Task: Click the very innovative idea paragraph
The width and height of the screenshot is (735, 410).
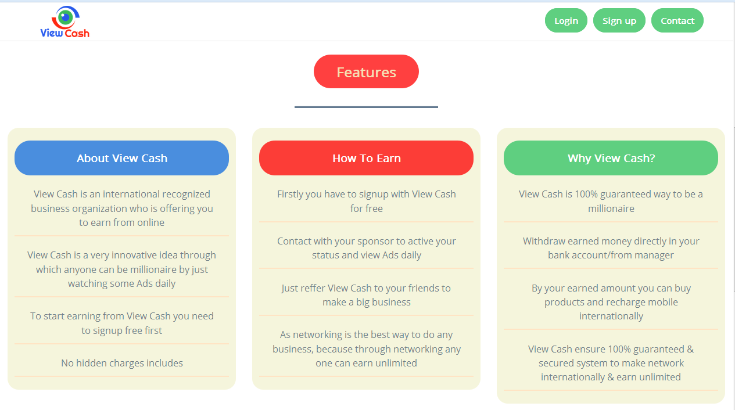Action: click(x=122, y=269)
